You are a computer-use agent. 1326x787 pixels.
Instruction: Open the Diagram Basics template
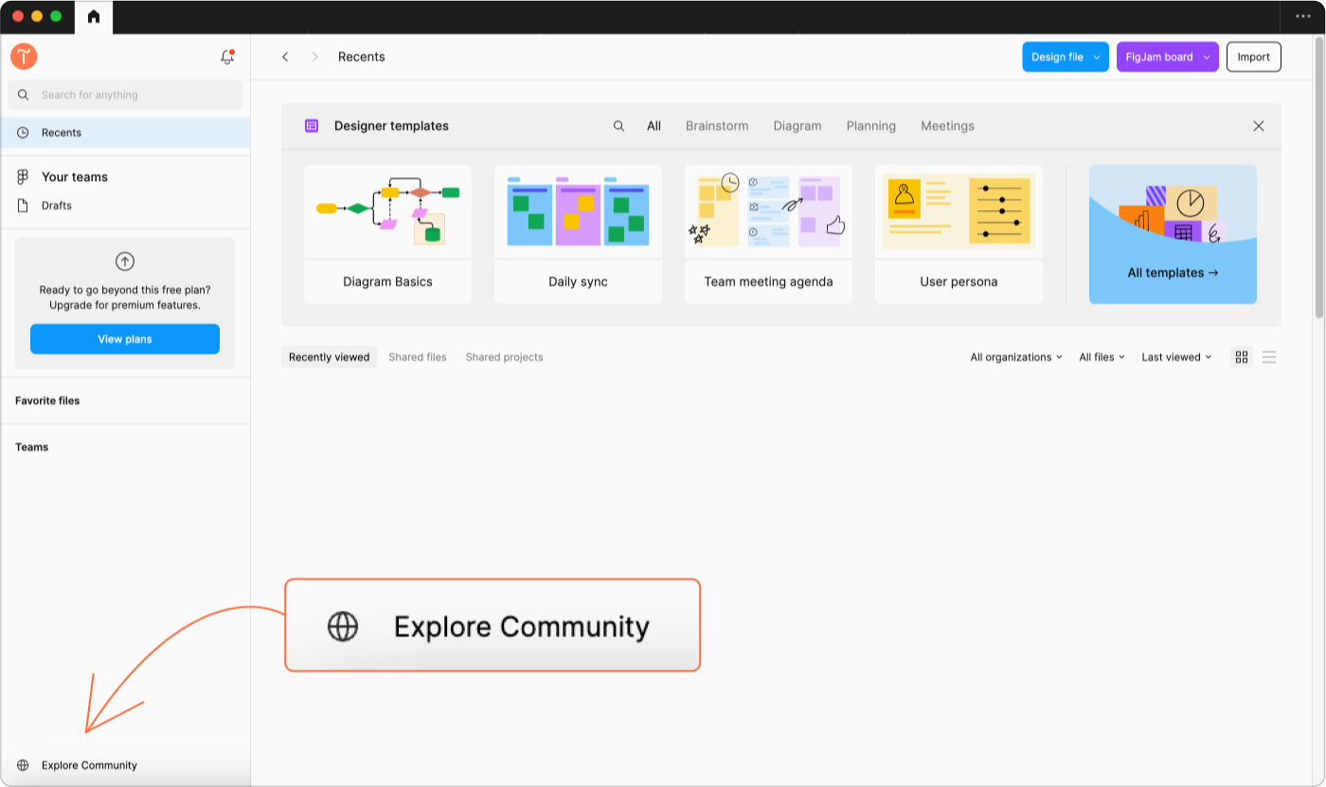coord(387,234)
